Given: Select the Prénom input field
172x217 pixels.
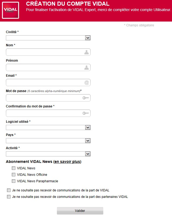Looking at the screenshot, I should click(44, 68).
